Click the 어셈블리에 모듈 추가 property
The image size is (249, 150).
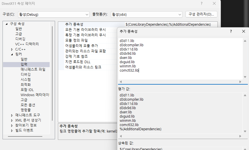[x=82, y=46]
